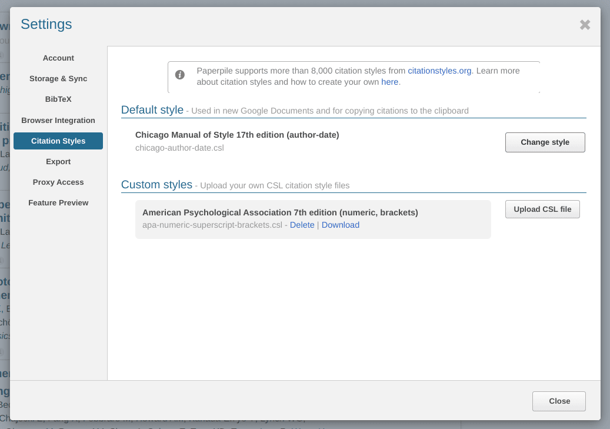Image resolution: width=610 pixels, height=429 pixels.
Task: Click the Close button at the bottom
Action: pyautogui.click(x=559, y=401)
